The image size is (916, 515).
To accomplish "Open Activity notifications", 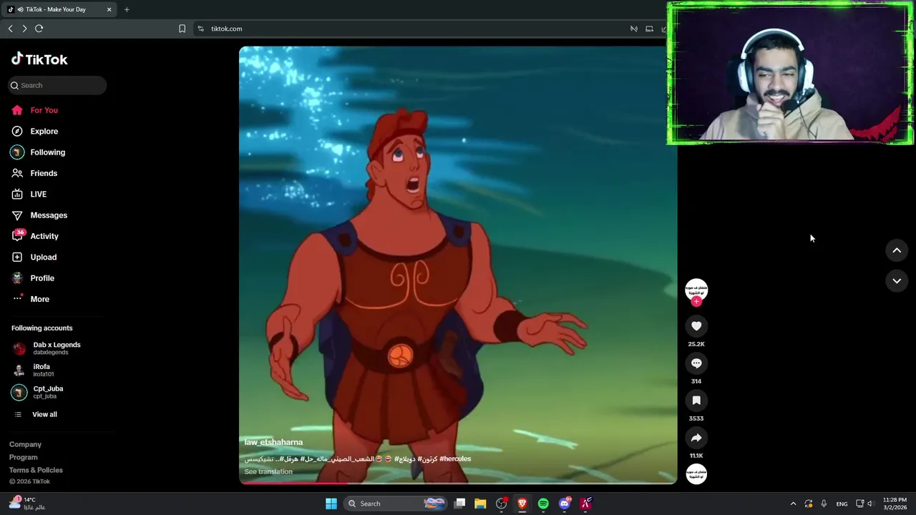I will click(44, 236).
